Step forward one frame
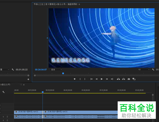Image resolution: width=159 pixels, height=122 pixels. click(107, 79)
